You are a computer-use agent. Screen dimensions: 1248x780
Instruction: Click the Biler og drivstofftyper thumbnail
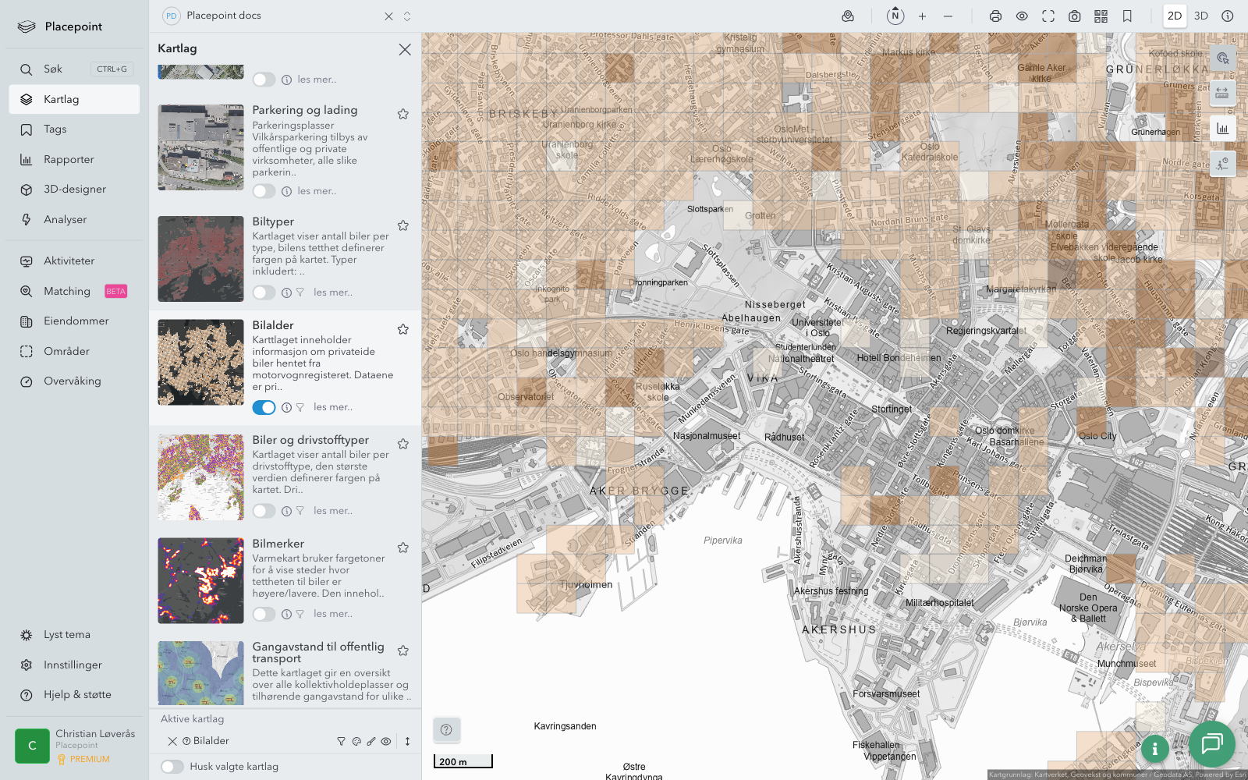coord(200,477)
